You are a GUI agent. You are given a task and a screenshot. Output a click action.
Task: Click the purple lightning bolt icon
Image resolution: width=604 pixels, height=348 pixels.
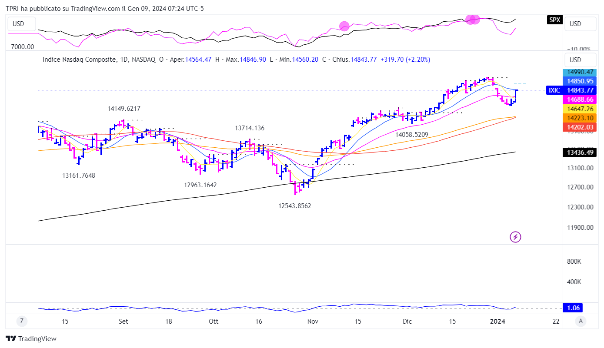(x=515, y=237)
